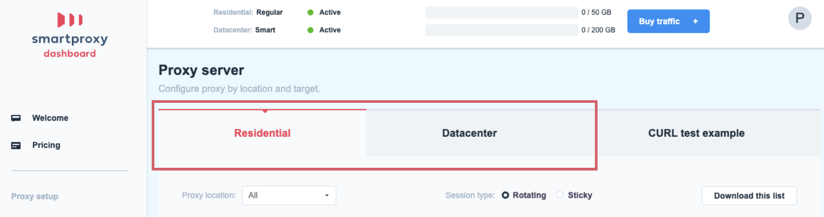
Task: Click the Residential 0 / 50 GB usage bar
Action: [x=502, y=12]
